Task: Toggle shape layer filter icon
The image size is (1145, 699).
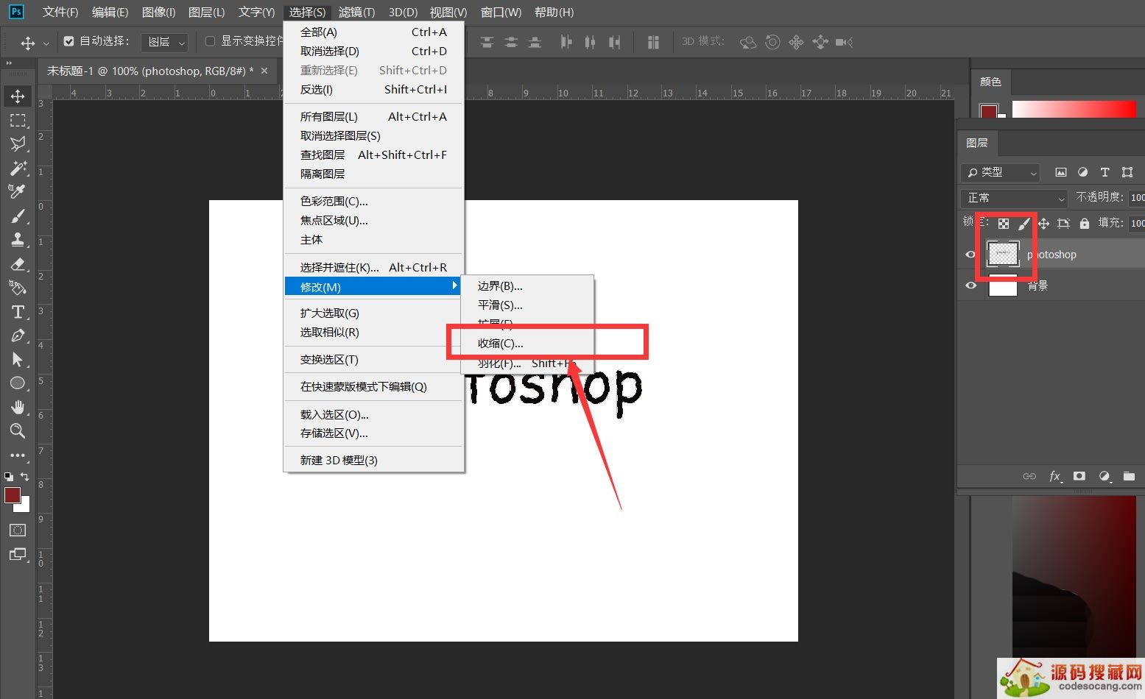Action: click(x=1127, y=172)
